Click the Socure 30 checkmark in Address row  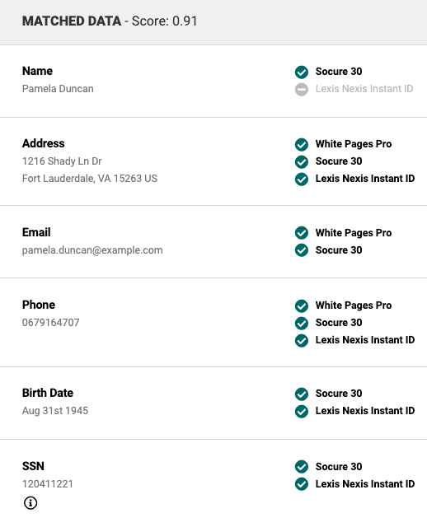302,161
